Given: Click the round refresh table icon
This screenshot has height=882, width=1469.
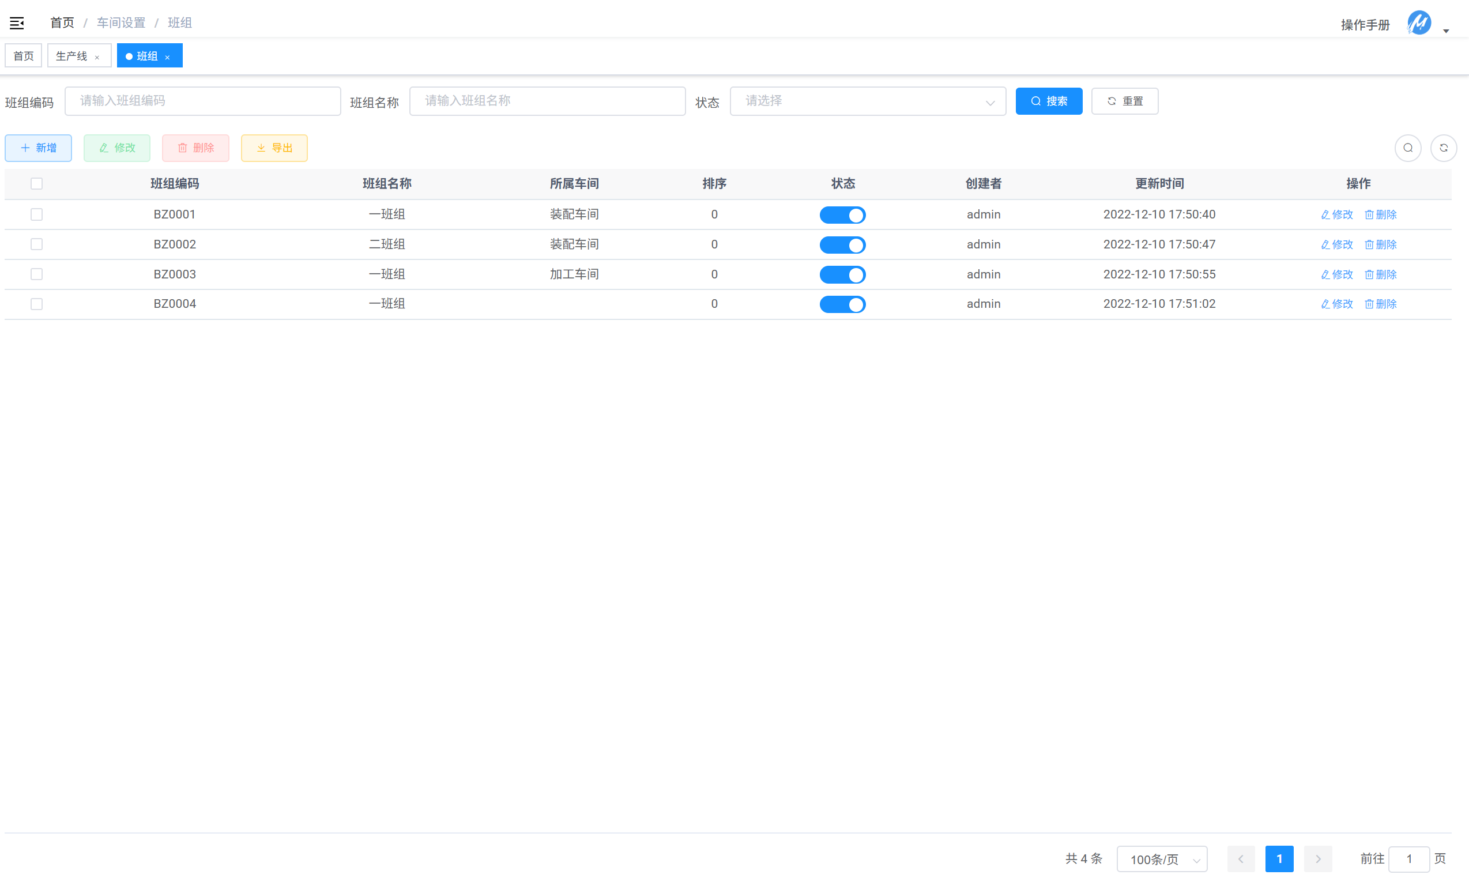Looking at the screenshot, I should click(1444, 148).
